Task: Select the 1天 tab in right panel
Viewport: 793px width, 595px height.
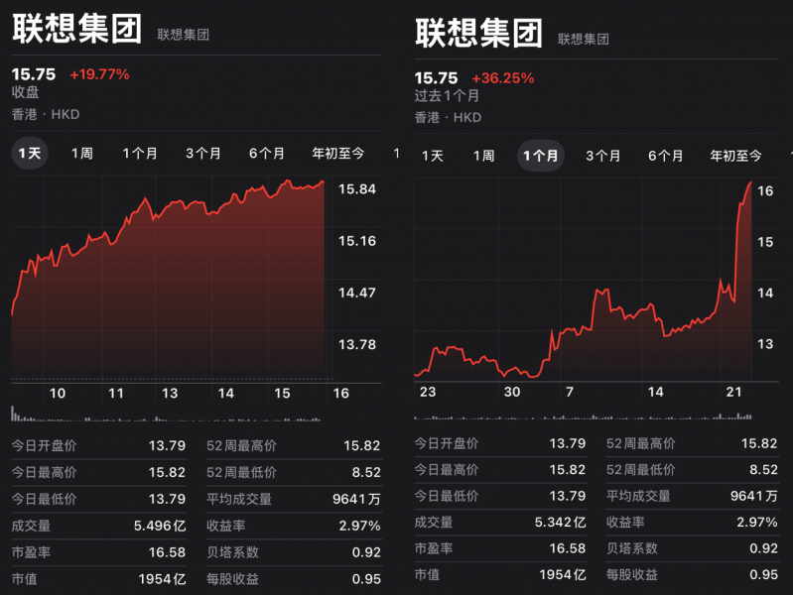Action: pos(433,156)
